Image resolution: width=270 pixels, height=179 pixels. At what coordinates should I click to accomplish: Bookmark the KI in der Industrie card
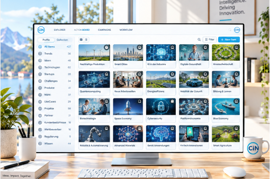[172, 47]
